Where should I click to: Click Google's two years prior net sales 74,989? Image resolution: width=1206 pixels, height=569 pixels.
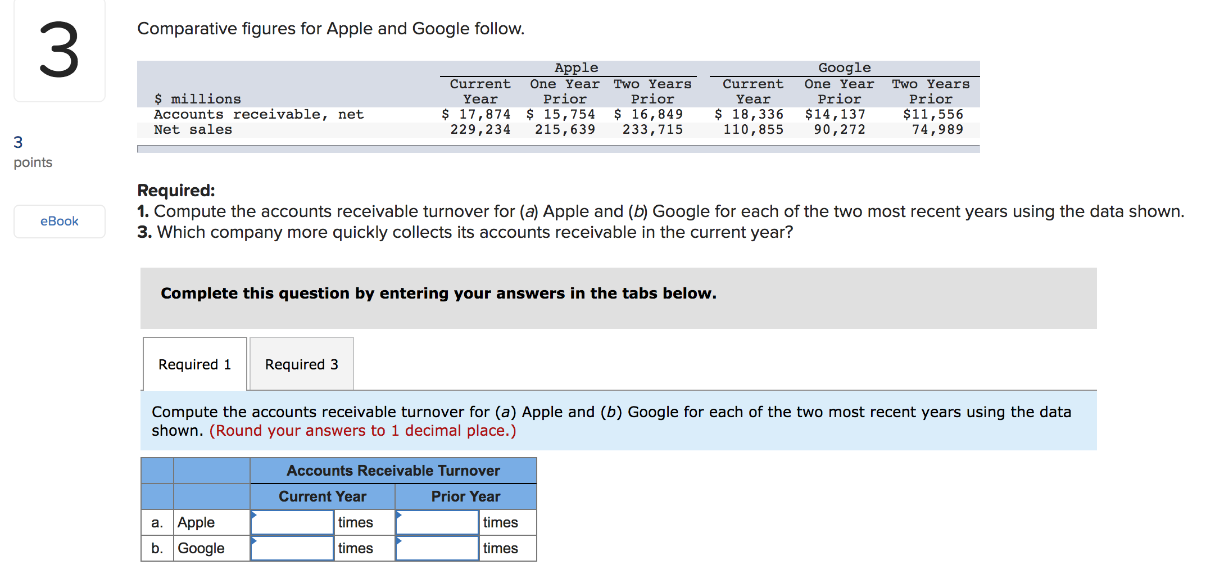[938, 129]
